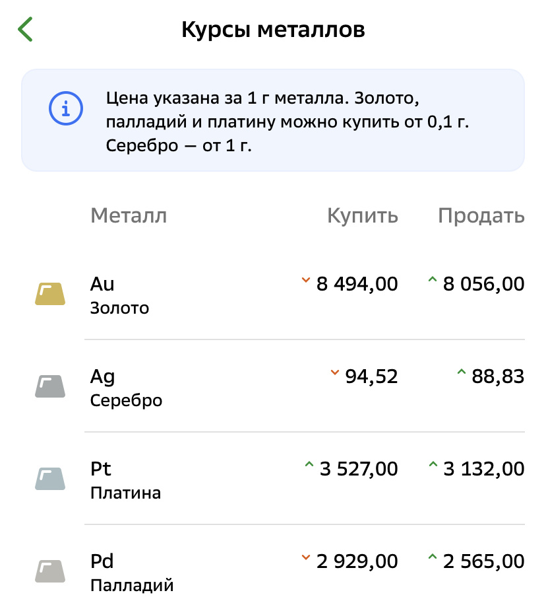Tap silver buy price down arrow

click(x=334, y=374)
